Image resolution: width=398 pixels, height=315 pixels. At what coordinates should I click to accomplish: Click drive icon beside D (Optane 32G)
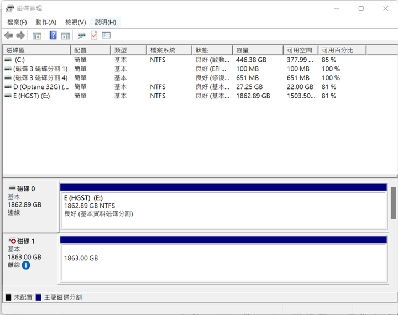click(x=8, y=87)
